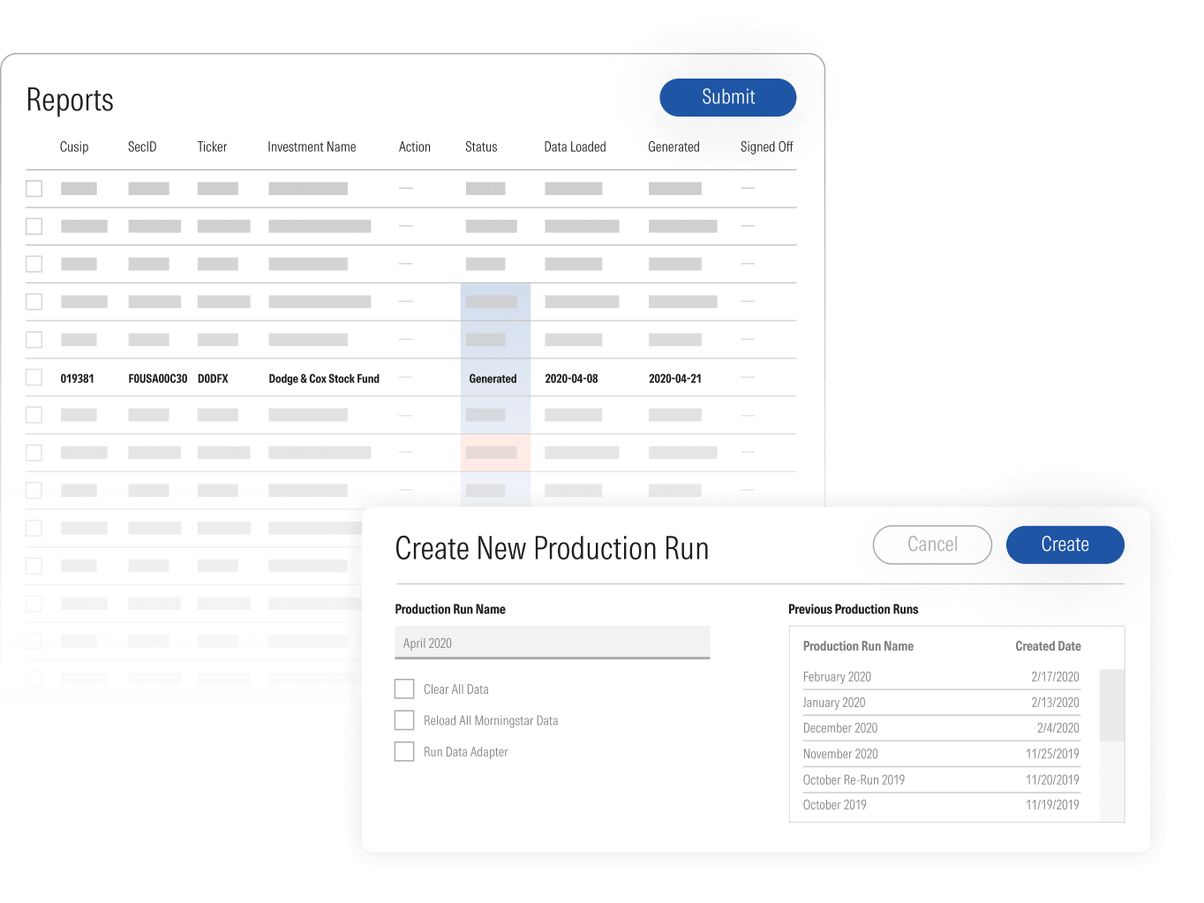Click the Generated column header

673,147
